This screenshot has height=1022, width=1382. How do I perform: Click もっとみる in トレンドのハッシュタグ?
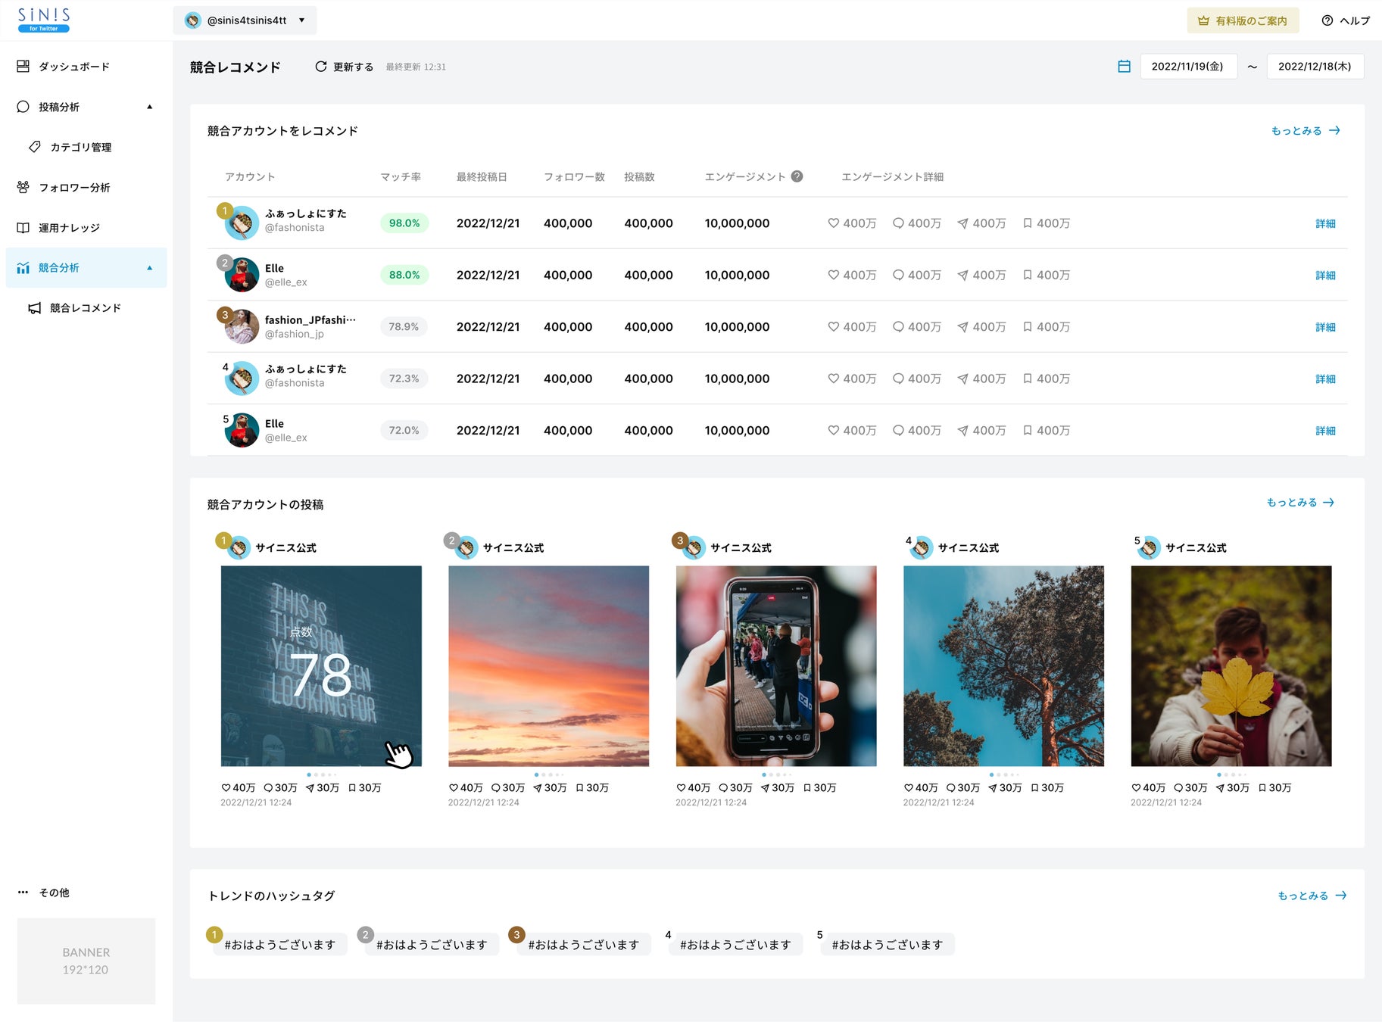pos(1312,896)
